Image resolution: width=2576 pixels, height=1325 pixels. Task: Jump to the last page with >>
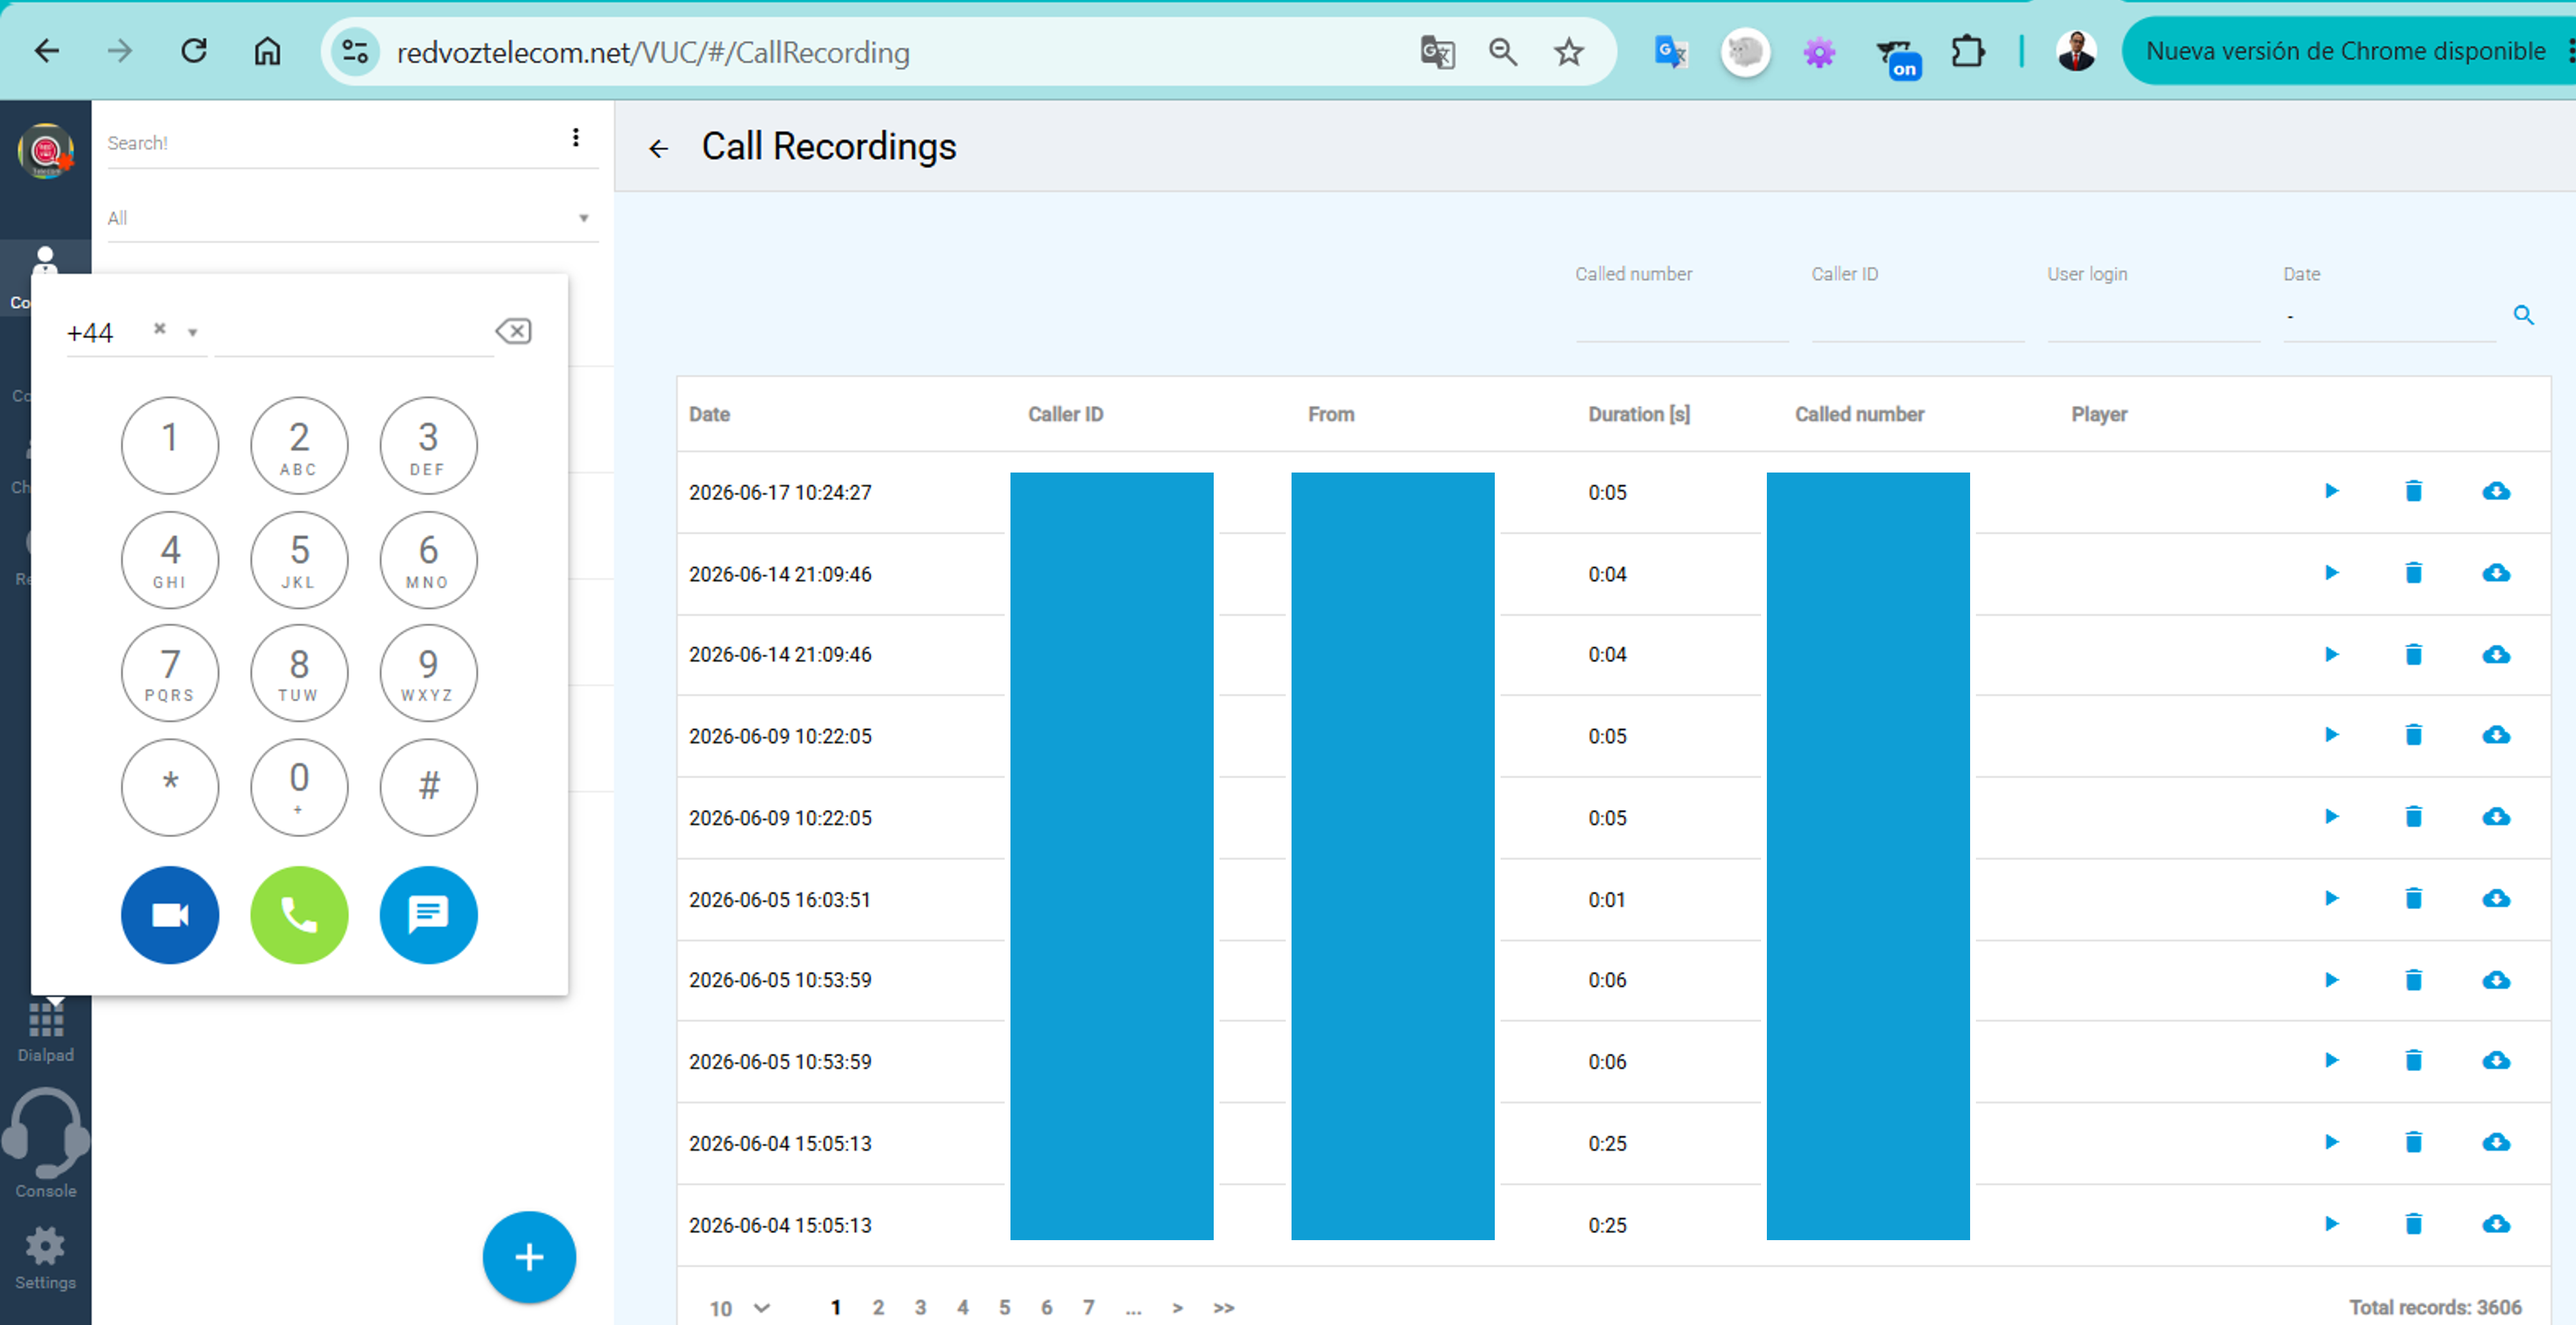point(1223,1307)
